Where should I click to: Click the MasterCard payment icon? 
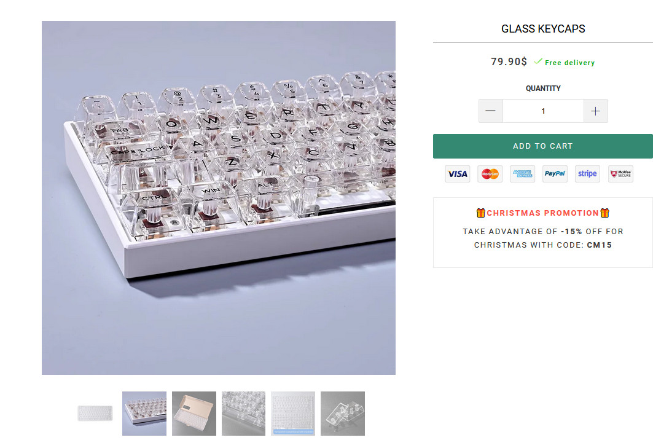(490, 174)
